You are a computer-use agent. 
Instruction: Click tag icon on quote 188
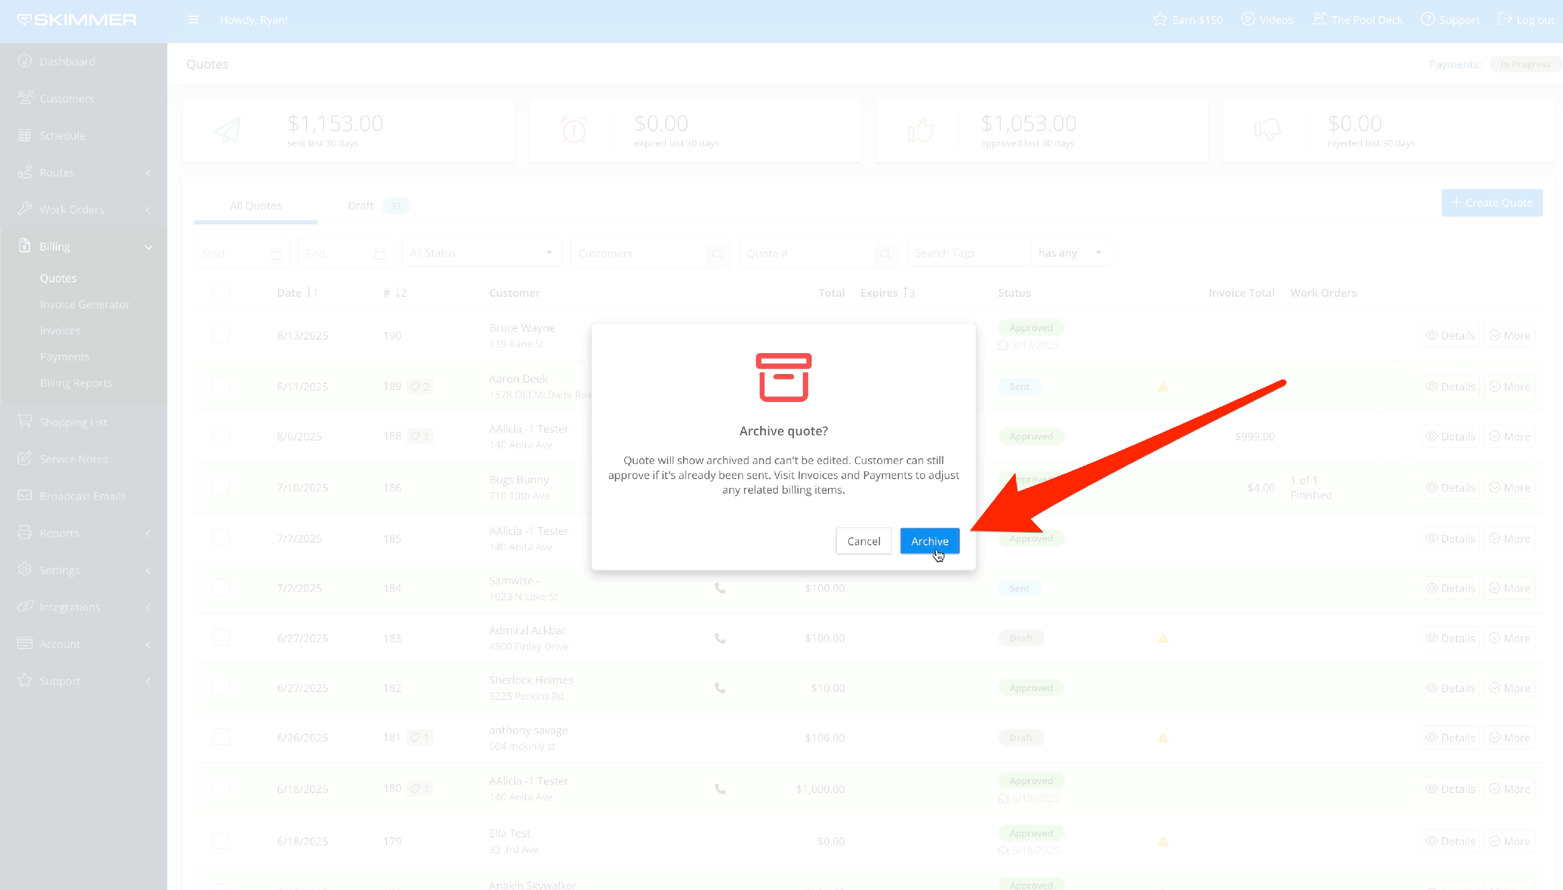[x=415, y=436]
